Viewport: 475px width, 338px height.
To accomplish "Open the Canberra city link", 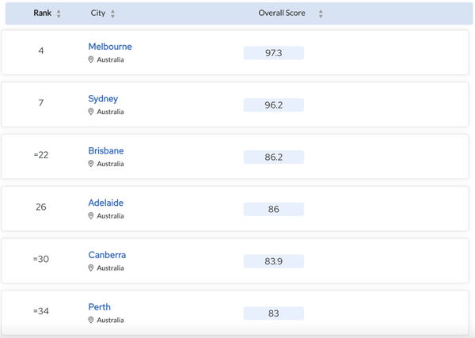I will click(107, 255).
